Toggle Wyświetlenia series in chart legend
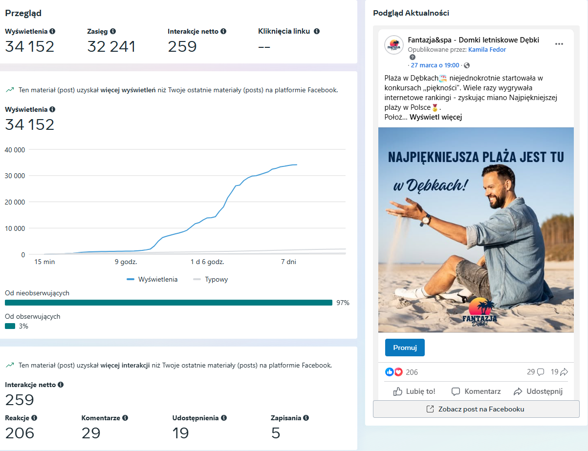Screen dimensions: 588x451 point(152,280)
